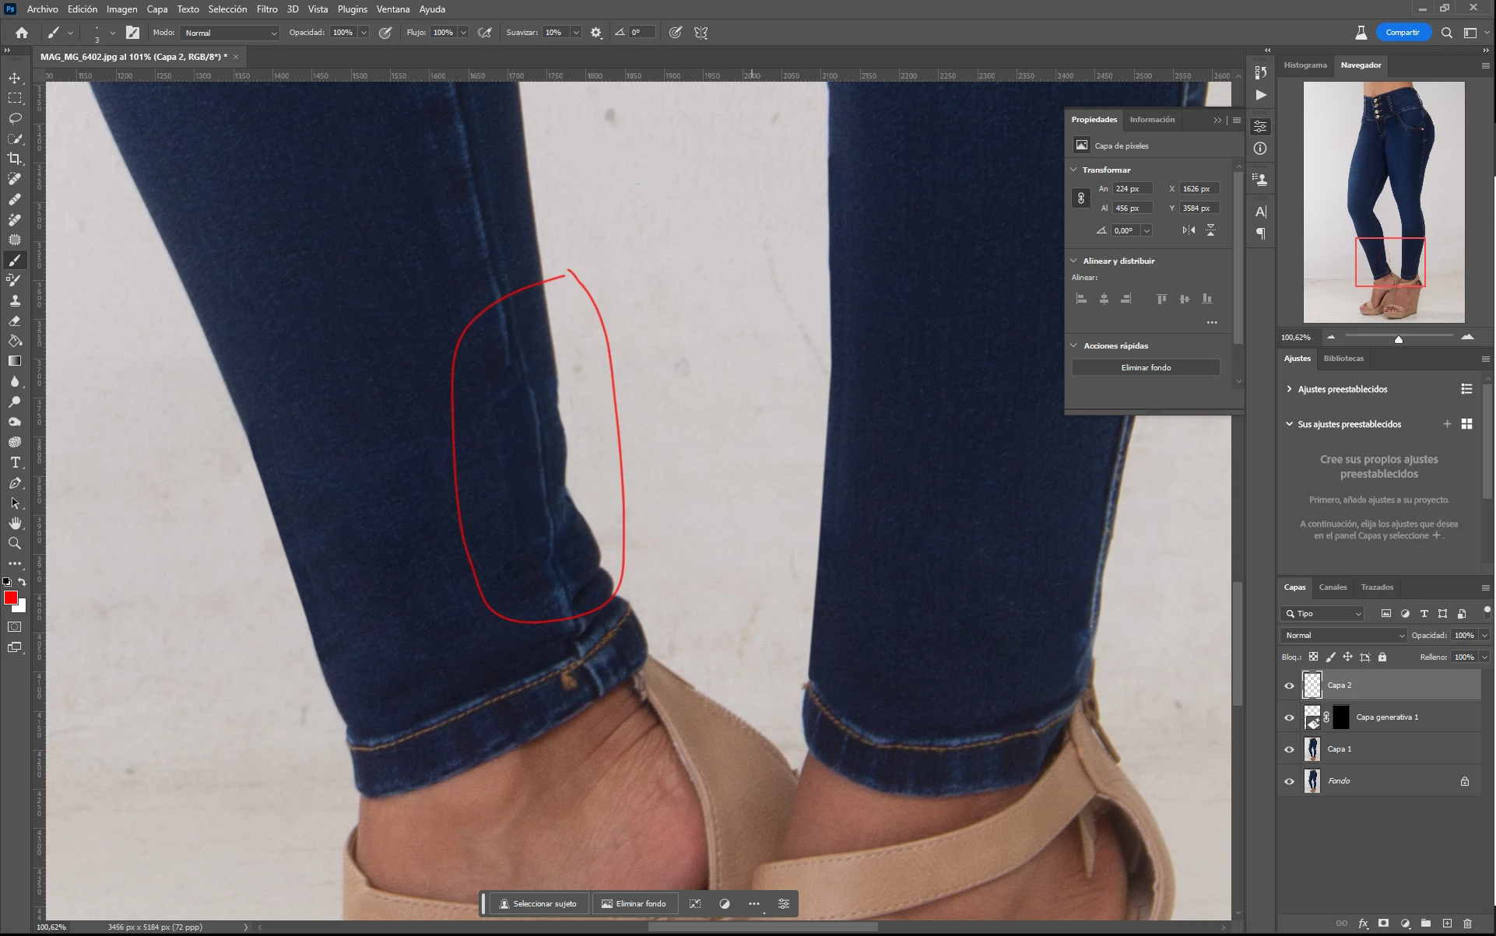Open the brush Modo dropdown

coord(230,33)
